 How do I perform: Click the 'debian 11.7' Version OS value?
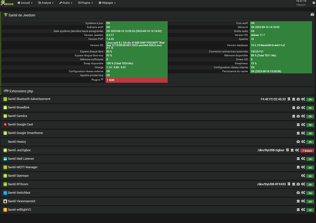click(x=258, y=35)
